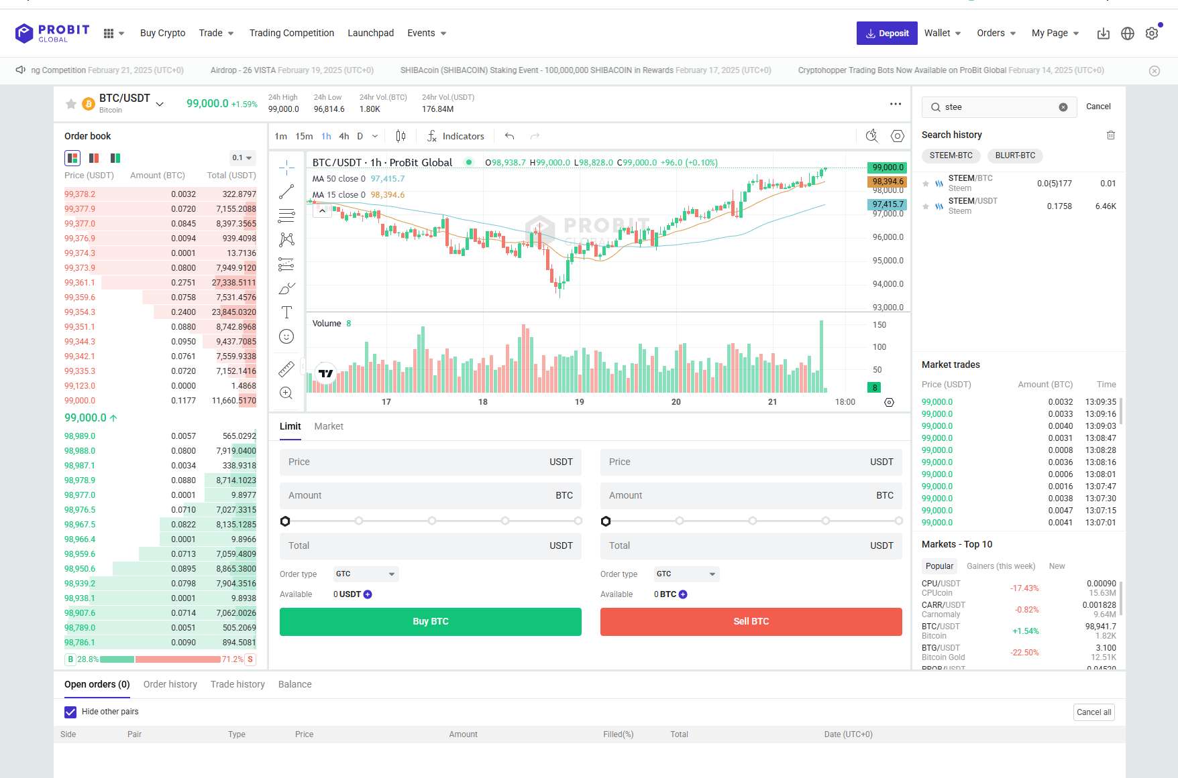Collapse the chart indicator legend

[x=322, y=210]
